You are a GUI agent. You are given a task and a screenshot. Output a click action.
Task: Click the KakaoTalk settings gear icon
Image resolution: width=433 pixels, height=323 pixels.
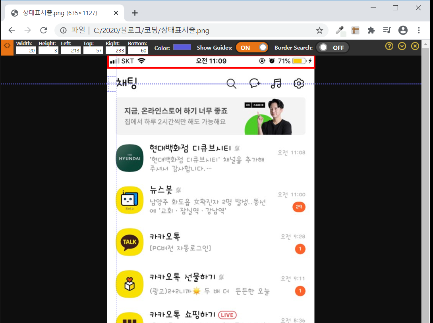(x=298, y=83)
